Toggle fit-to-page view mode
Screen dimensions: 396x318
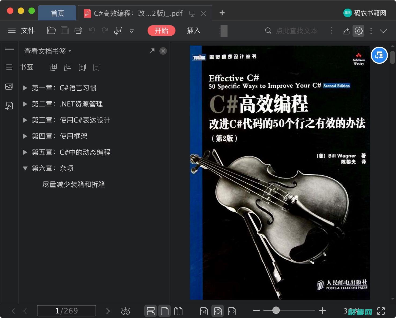click(x=218, y=311)
